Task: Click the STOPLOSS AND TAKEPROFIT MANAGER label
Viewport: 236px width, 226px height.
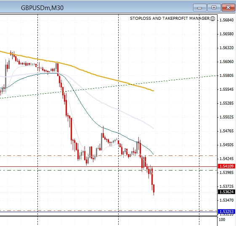Action: [170, 18]
